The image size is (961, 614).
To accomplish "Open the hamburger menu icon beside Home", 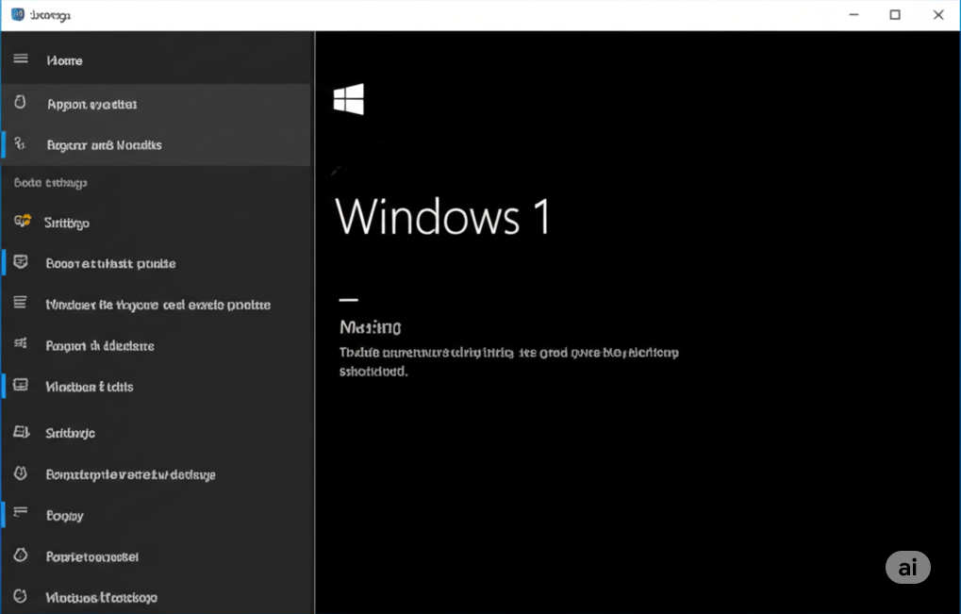I will pos(21,58).
